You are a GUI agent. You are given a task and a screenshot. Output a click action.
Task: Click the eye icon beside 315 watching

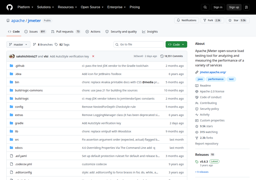(x=197, y=132)
